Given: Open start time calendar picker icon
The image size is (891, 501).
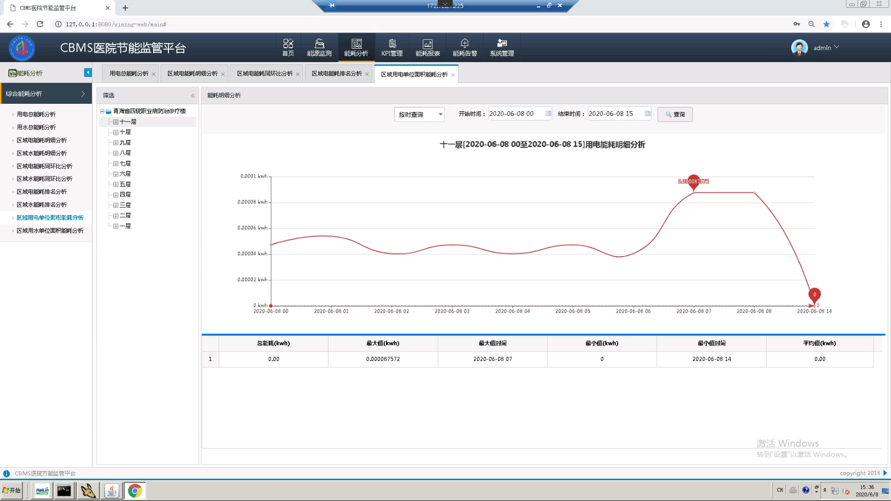Looking at the screenshot, I should coord(548,114).
